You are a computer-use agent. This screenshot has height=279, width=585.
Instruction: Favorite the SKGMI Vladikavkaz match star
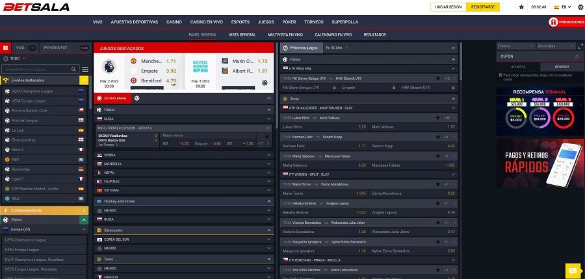(266, 137)
